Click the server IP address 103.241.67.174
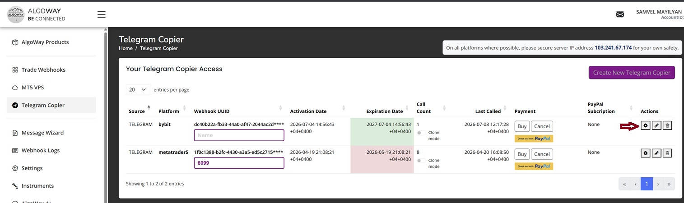The image size is (684, 203). [613, 48]
